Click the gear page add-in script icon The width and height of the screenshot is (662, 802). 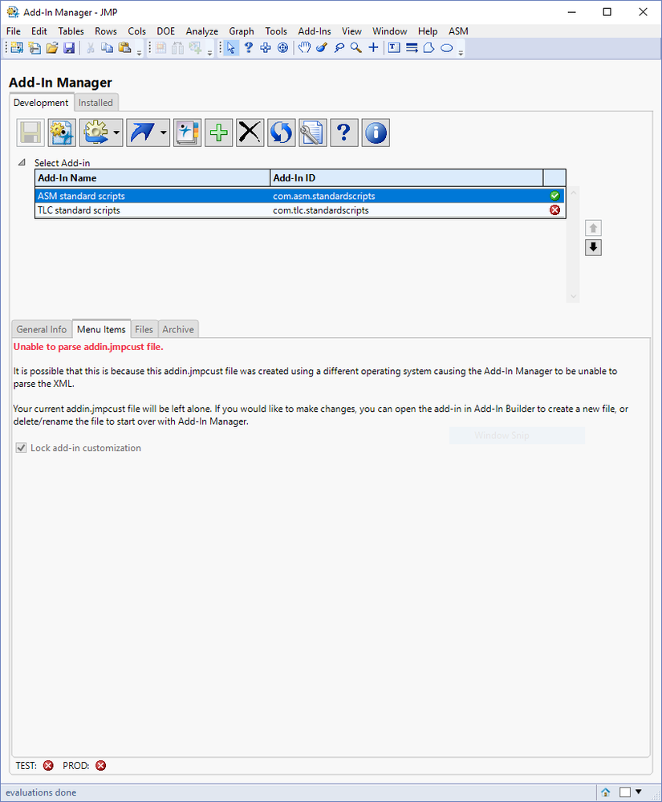coord(62,133)
